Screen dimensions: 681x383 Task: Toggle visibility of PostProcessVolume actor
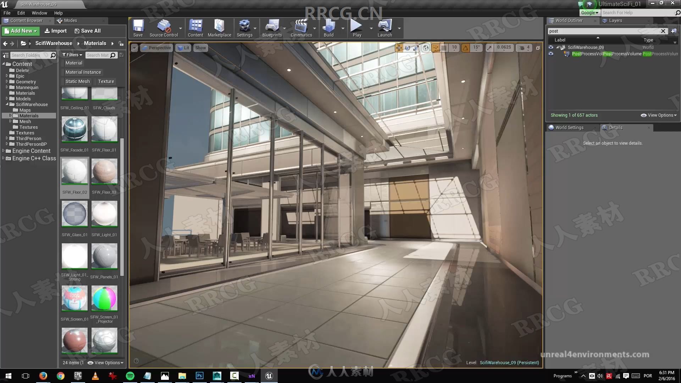tap(551, 53)
